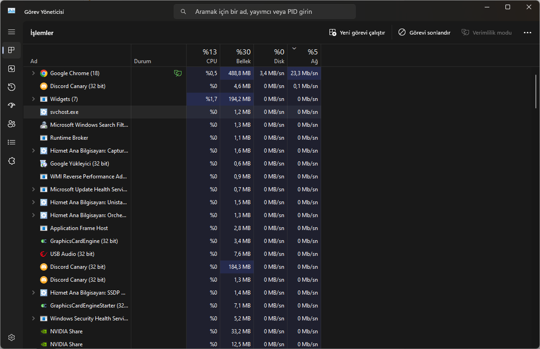Sort processes by the Ad column
Viewport: 540px width, 349px height.
click(77, 55)
